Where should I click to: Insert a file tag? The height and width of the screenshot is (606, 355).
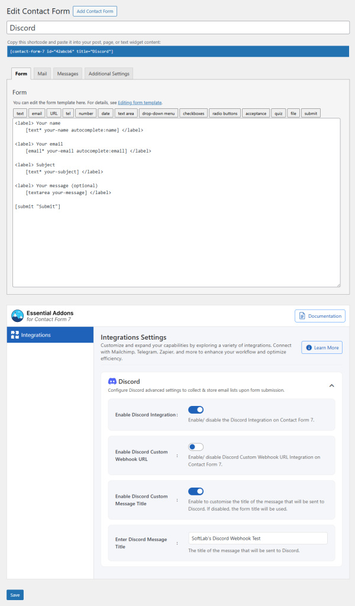[293, 113]
